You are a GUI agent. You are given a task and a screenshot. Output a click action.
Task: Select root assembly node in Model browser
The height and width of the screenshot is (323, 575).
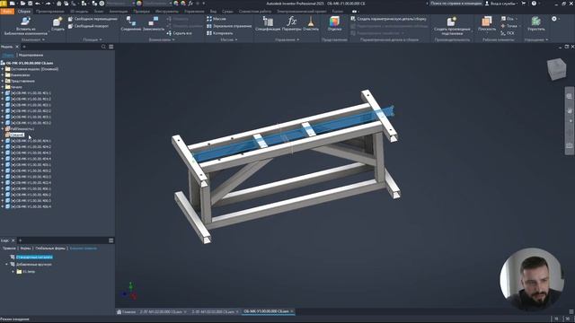(30, 63)
